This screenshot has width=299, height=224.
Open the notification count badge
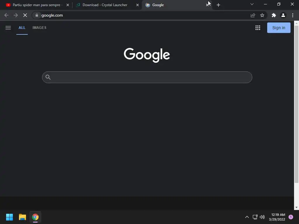(x=291, y=217)
